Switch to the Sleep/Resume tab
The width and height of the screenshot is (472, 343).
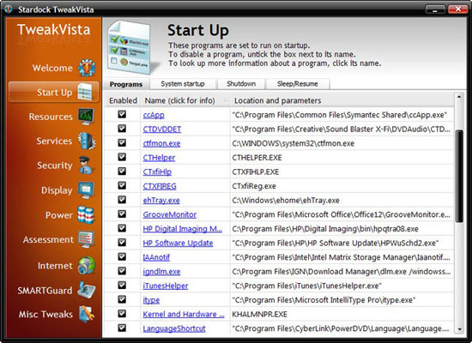(x=298, y=84)
